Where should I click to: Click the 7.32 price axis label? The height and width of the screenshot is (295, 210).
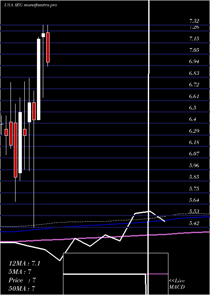[194, 21]
